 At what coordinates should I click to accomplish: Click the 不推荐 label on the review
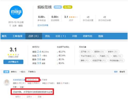pos(44,80)
